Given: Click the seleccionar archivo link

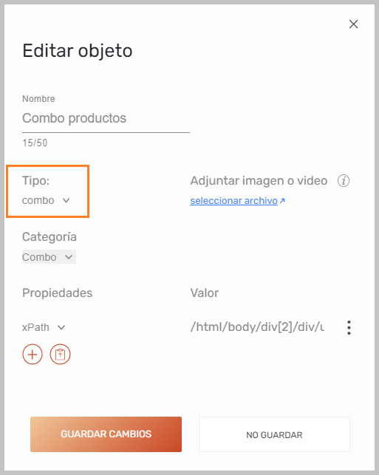Looking at the screenshot, I should click(234, 200).
